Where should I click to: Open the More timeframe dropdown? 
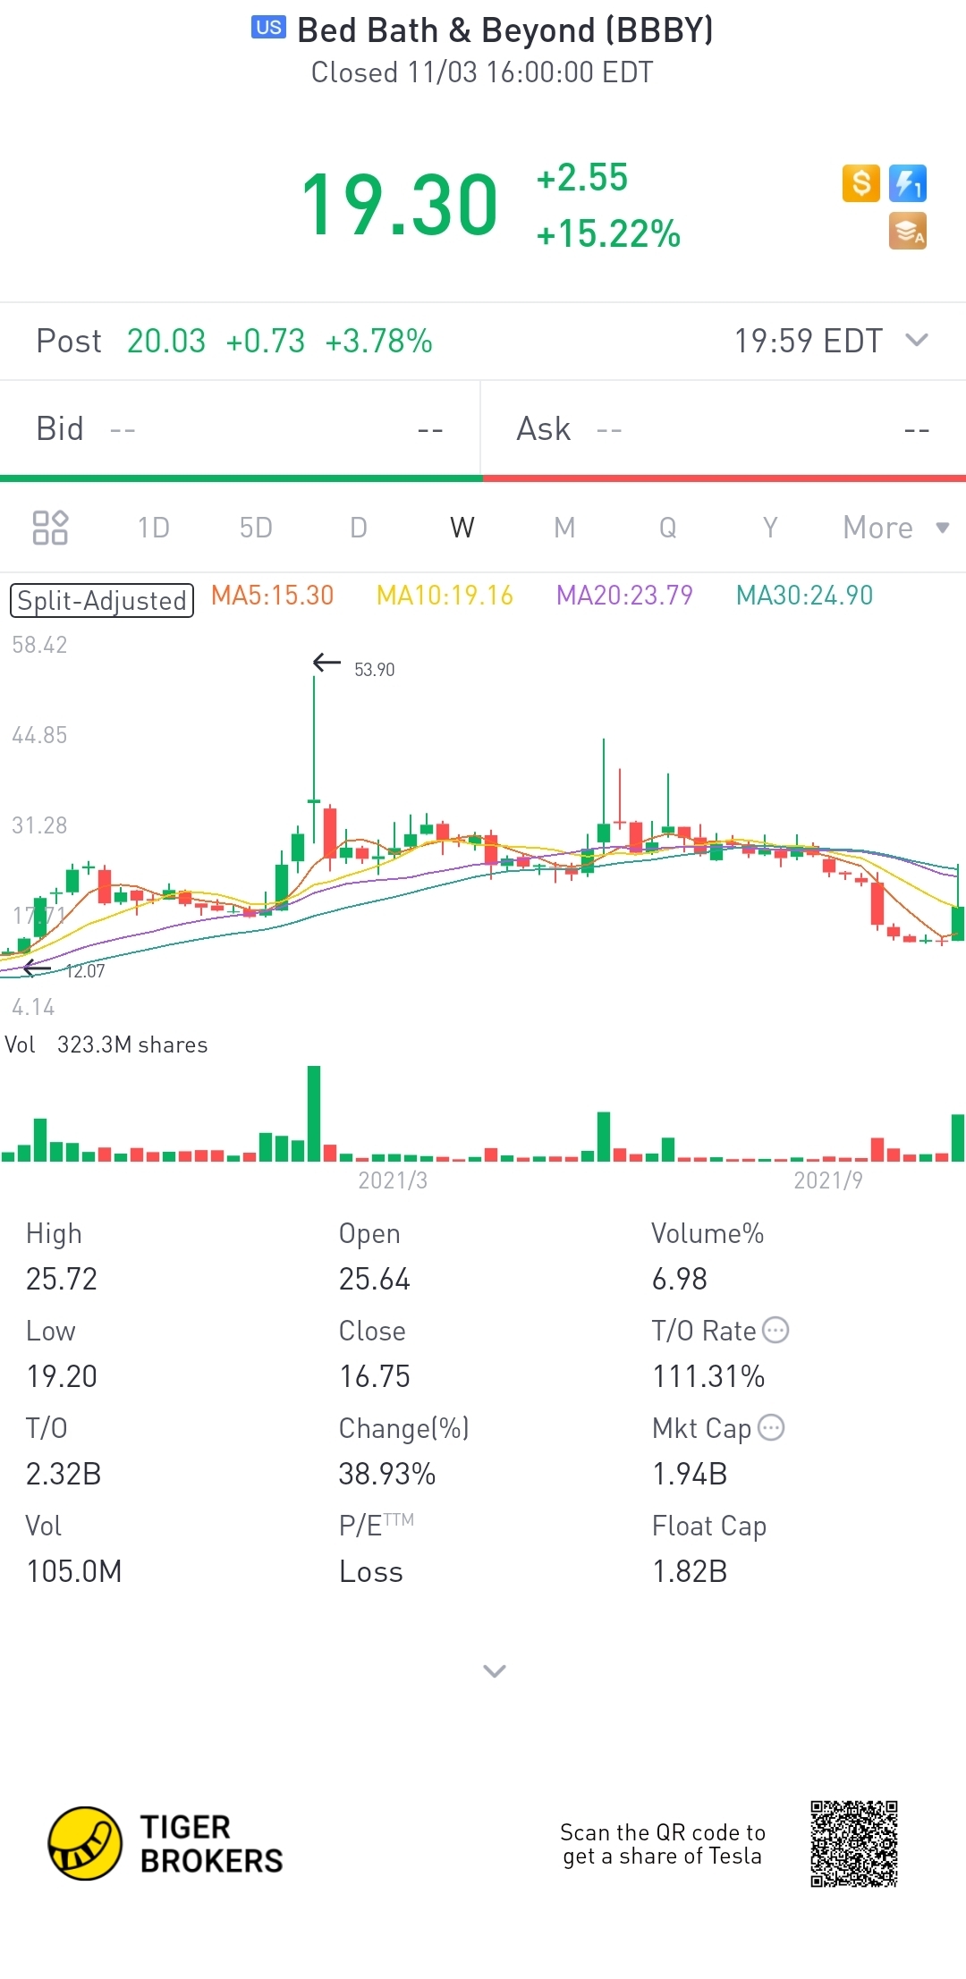[x=896, y=528]
